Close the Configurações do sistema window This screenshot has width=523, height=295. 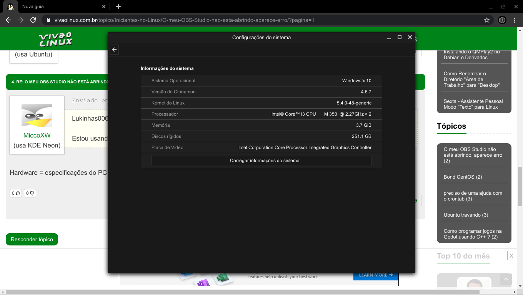click(410, 37)
